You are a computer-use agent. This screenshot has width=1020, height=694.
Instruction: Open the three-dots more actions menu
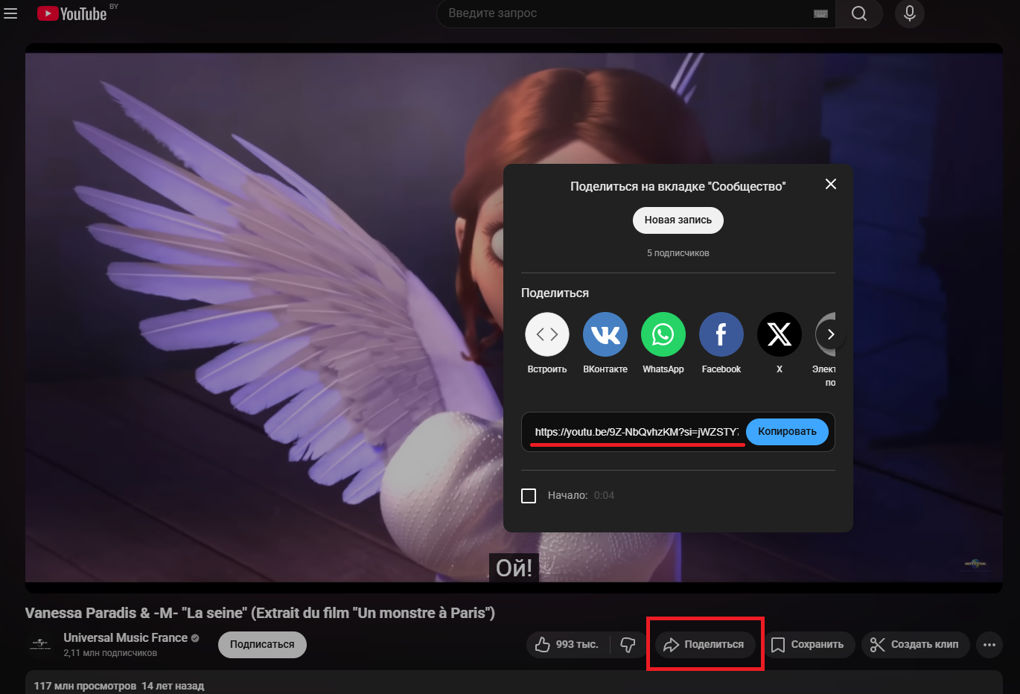(989, 645)
